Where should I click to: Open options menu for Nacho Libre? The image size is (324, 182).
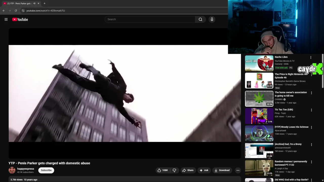311,58
